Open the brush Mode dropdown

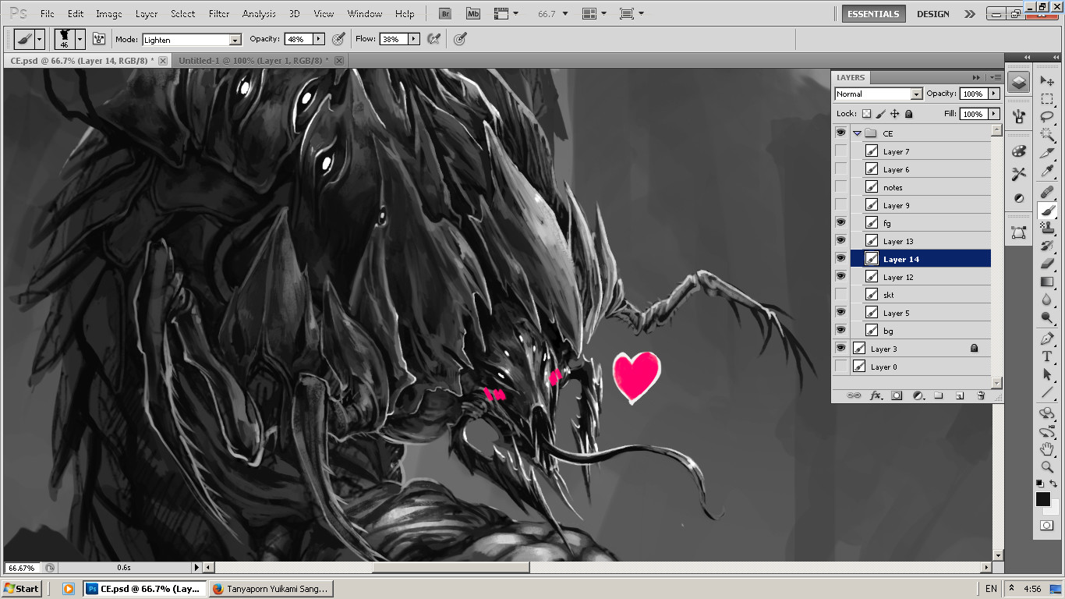click(235, 40)
